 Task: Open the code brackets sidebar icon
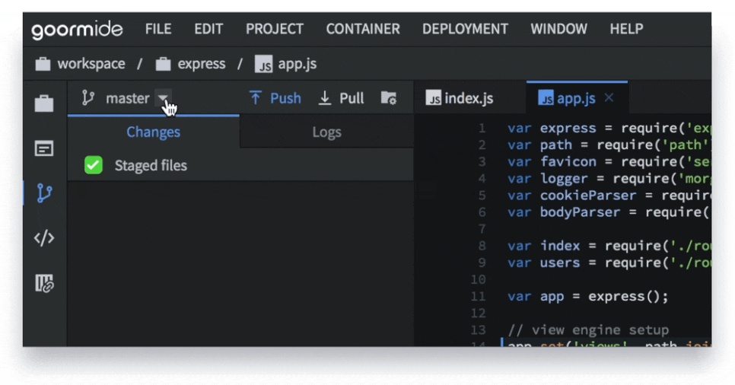click(44, 238)
